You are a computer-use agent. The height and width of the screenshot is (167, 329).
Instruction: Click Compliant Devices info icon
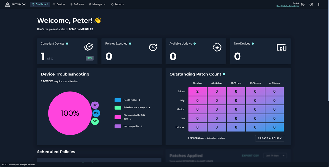(67, 44)
